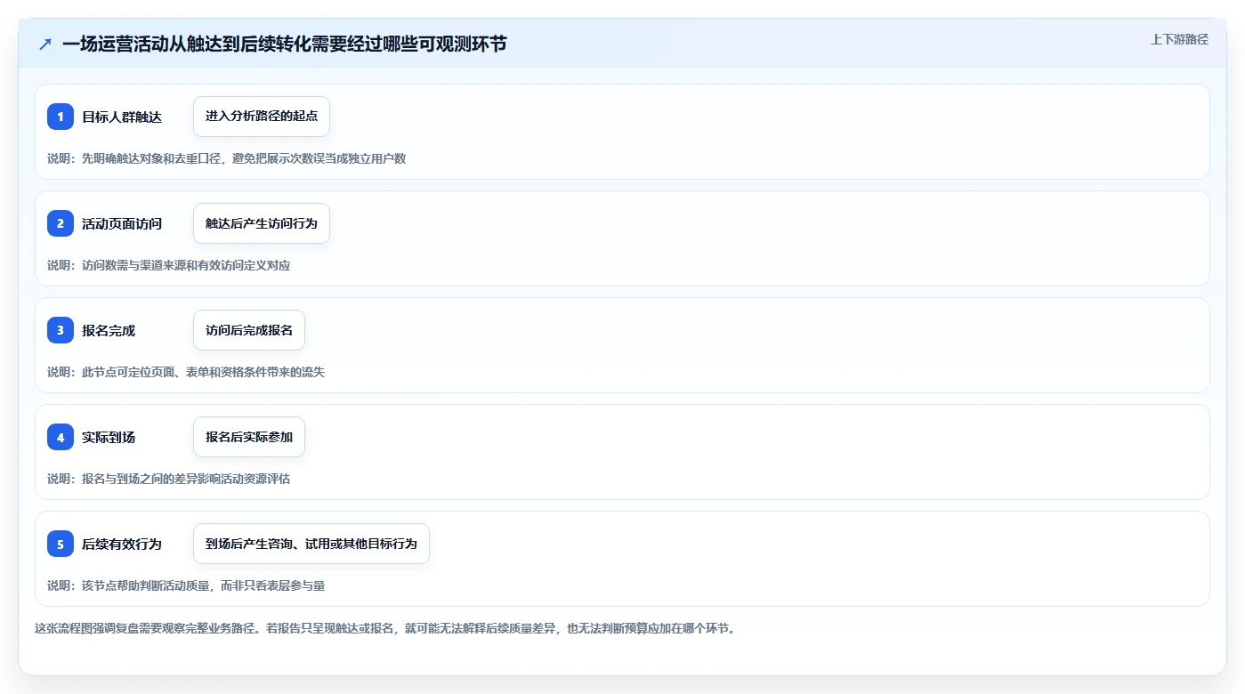Click the 后续有效行为 step name
The width and height of the screenshot is (1245, 694).
(122, 544)
